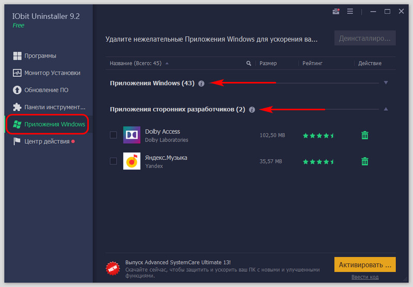Click the red NEW badge icon
Viewport: 413px width, 287px height.
[x=113, y=268]
